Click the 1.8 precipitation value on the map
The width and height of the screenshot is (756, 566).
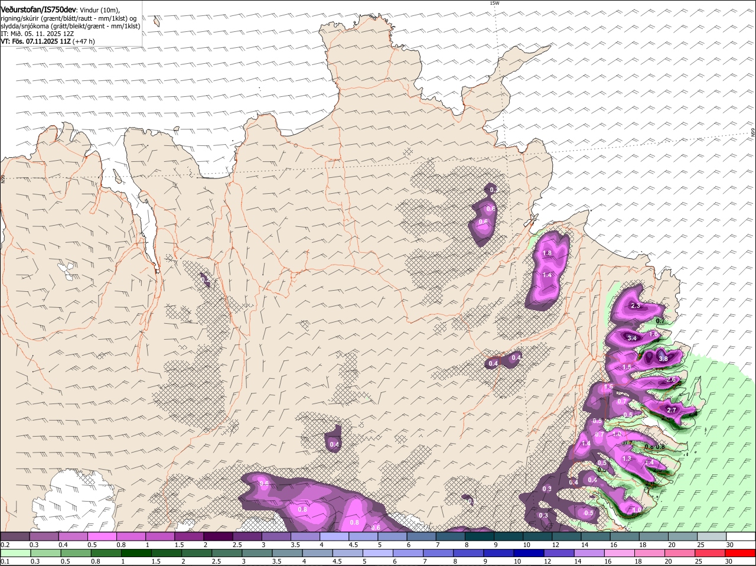point(547,253)
